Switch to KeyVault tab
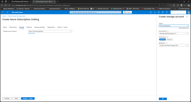Viewport: 191px width, 102px height. click(29, 27)
